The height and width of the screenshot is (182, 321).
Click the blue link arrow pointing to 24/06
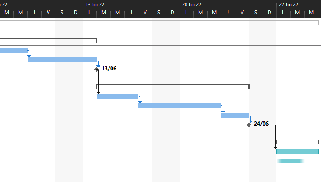tap(250, 119)
